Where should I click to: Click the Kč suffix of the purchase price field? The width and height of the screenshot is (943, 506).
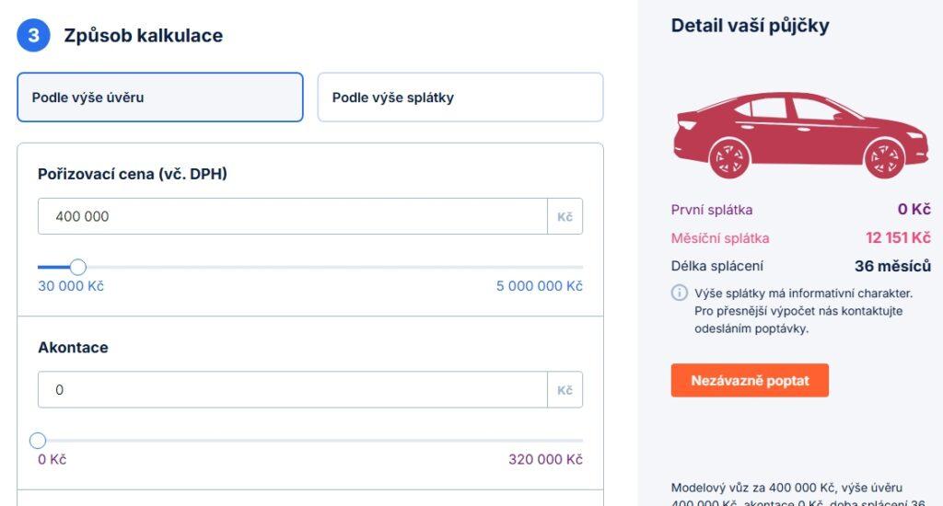click(x=565, y=217)
